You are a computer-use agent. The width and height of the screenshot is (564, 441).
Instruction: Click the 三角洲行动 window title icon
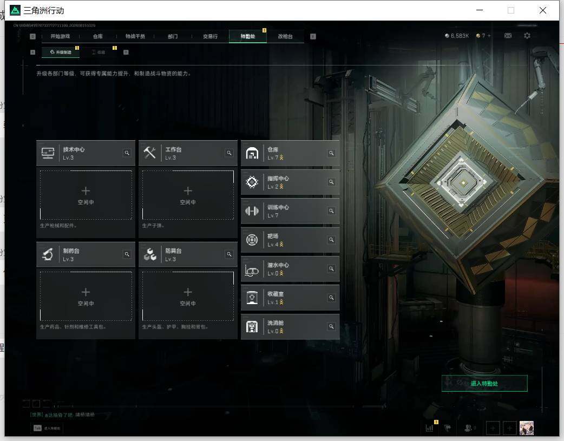point(15,10)
